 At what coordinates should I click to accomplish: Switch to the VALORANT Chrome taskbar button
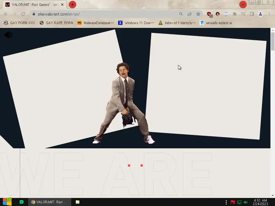[x=50, y=202]
